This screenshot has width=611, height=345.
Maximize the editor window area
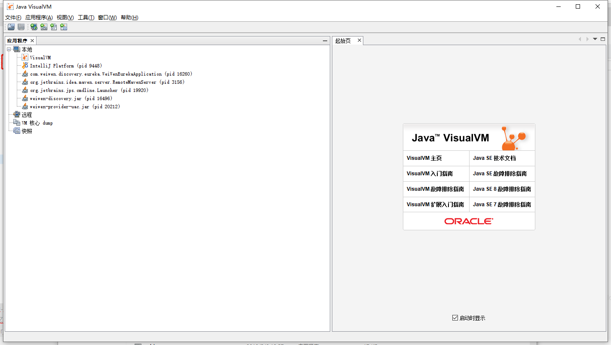(x=603, y=39)
